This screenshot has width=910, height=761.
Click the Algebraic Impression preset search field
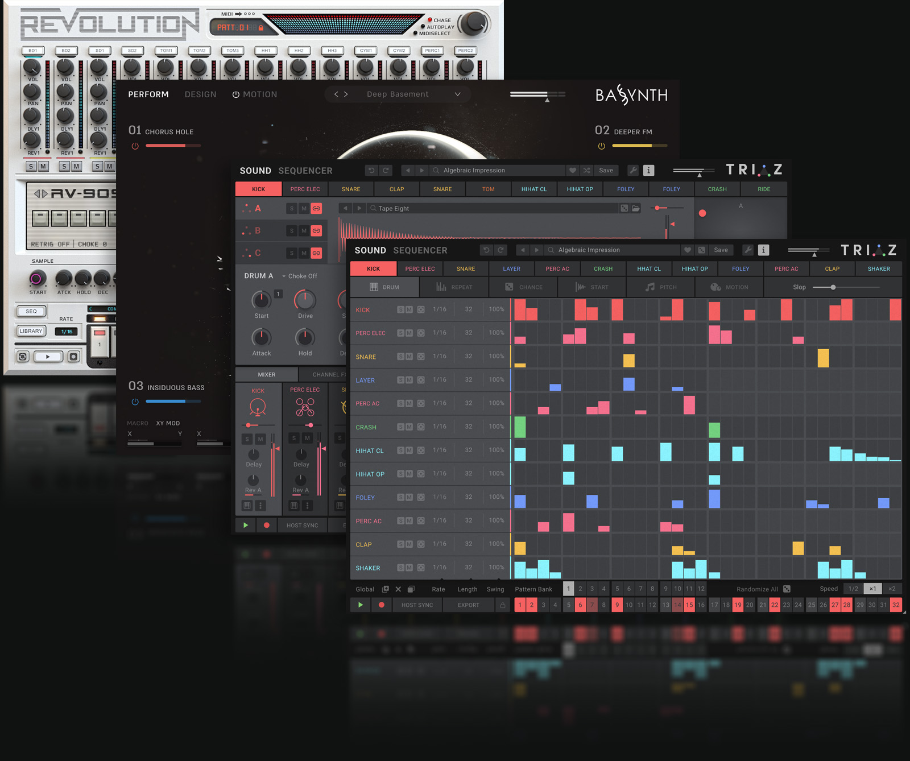[x=612, y=250]
